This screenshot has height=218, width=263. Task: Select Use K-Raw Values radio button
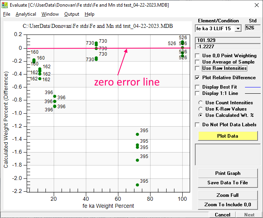click(201, 109)
